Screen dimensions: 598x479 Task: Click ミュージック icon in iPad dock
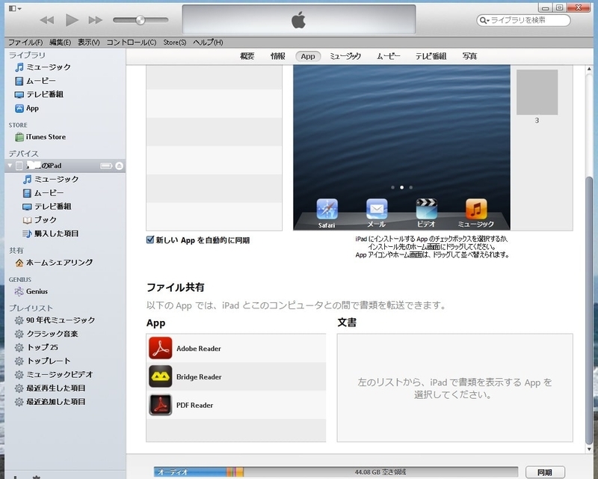click(x=476, y=209)
